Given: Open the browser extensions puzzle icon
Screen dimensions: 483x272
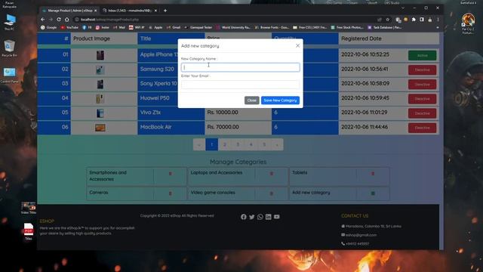Looking at the screenshot, I should pyautogui.click(x=414, y=20).
